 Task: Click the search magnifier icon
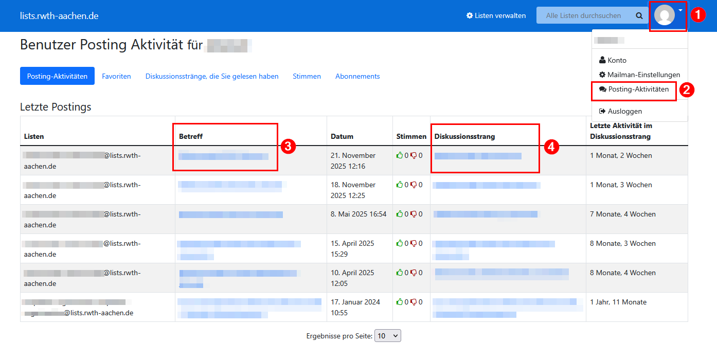tap(639, 15)
